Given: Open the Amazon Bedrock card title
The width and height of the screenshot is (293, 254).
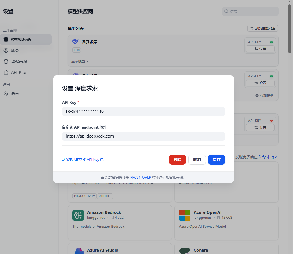Looking at the screenshot, I should (104, 212).
